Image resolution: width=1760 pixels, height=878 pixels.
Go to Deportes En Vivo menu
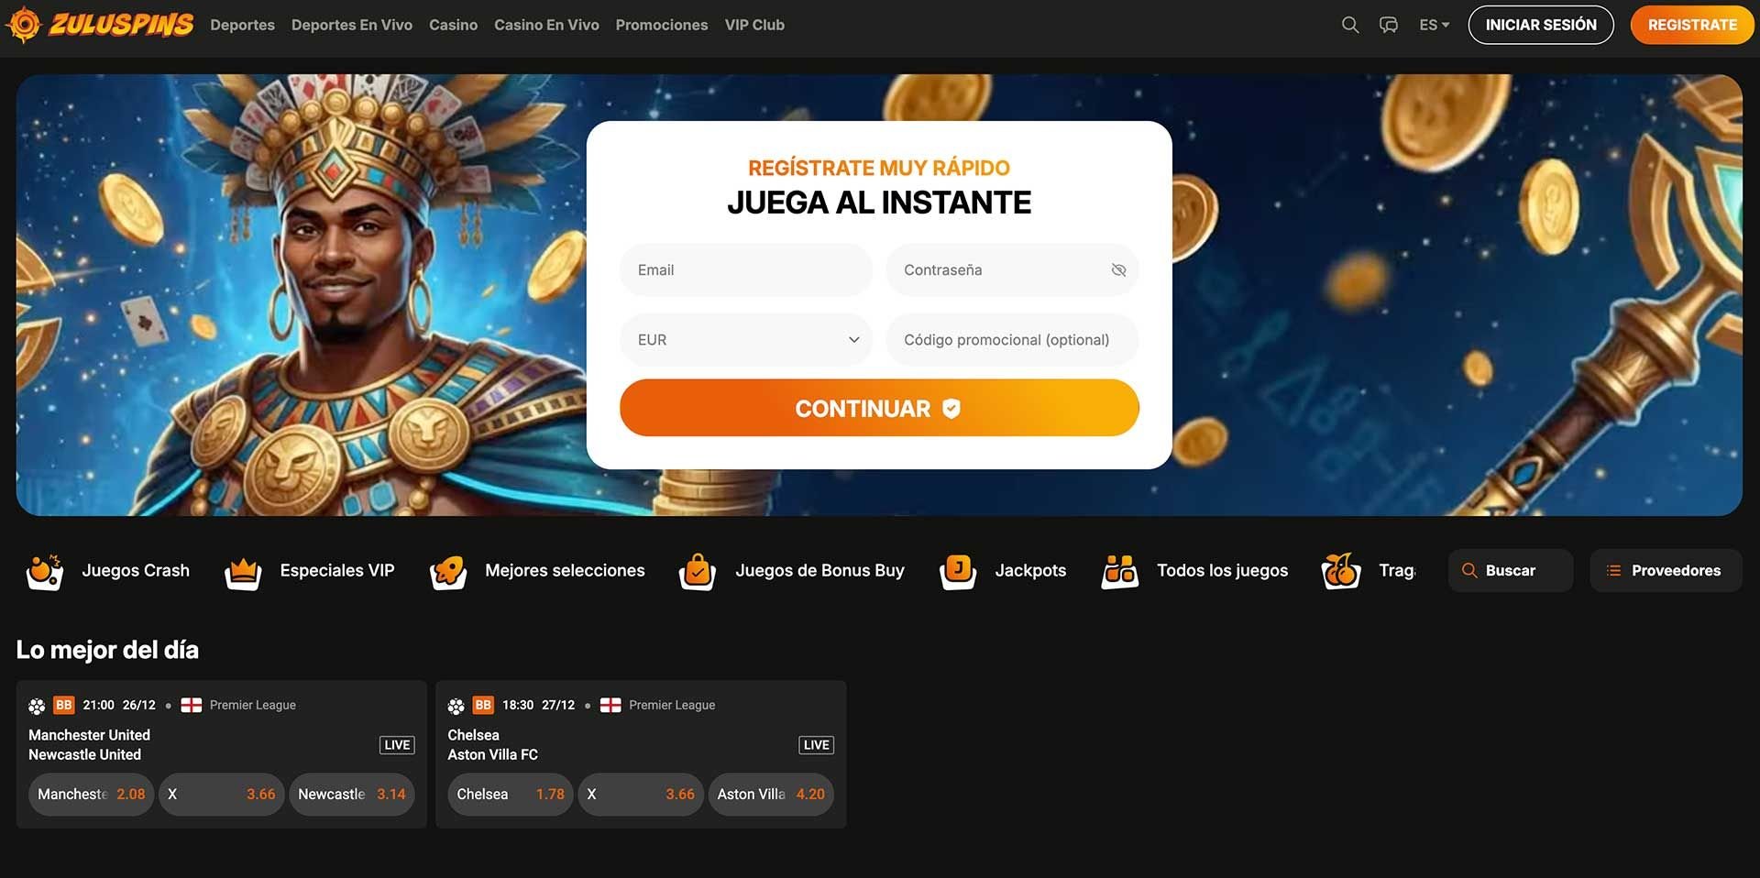coord(352,25)
